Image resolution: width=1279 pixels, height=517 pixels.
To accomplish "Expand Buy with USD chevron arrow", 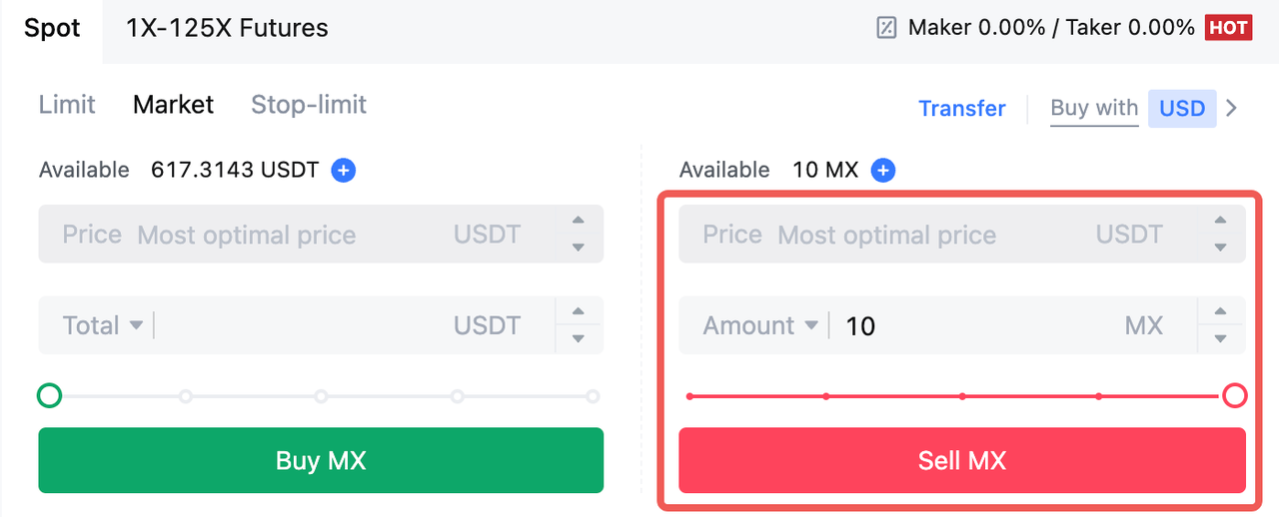I will (x=1232, y=108).
